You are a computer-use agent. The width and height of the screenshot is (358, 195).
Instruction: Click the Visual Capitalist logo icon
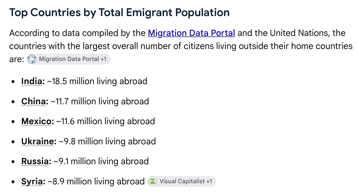[x=153, y=181]
